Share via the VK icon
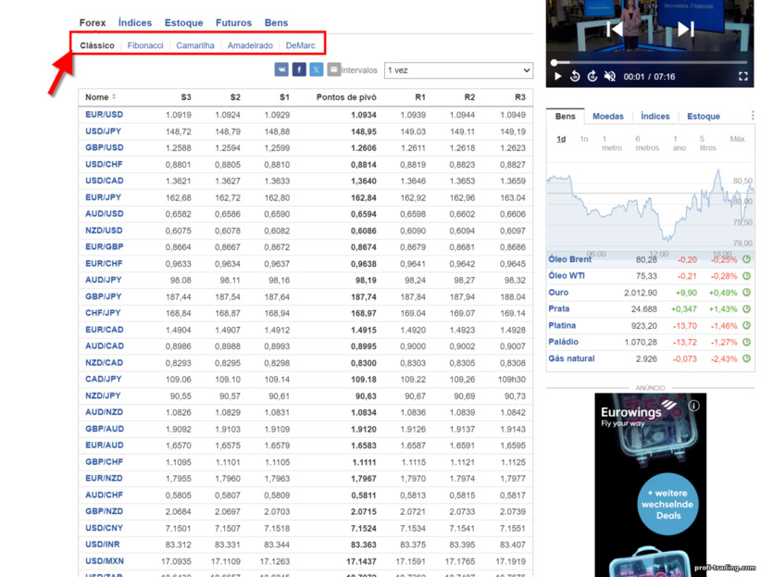761x577 pixels. pyautogui.click(x=281, y=69)
